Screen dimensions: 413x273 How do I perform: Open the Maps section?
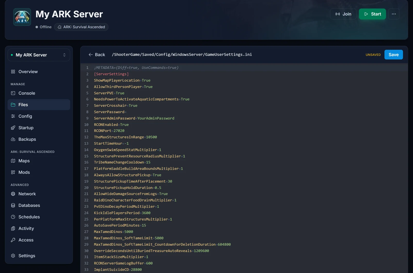pyautogui.click(x=39, y=161)
